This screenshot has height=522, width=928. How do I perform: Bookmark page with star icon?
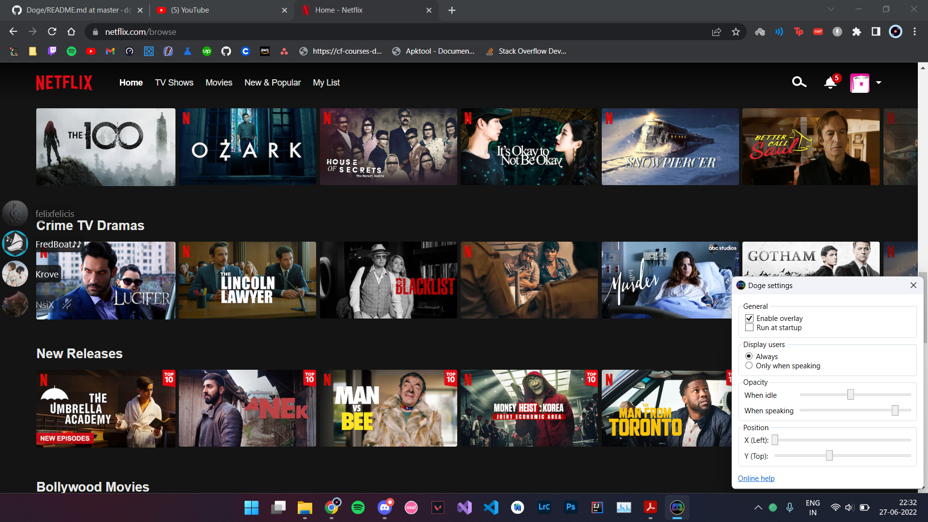[x=736, y=32]
